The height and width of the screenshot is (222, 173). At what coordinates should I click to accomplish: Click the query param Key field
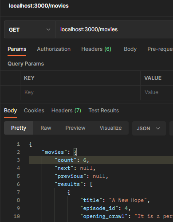80,92
